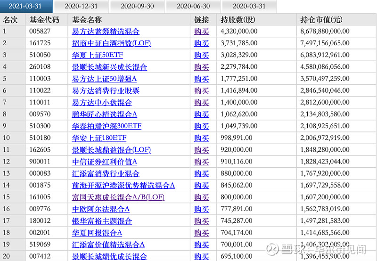Click 购买 for fund 009570
The height and width of the screenshot is (261, 377).
[202, 114]
